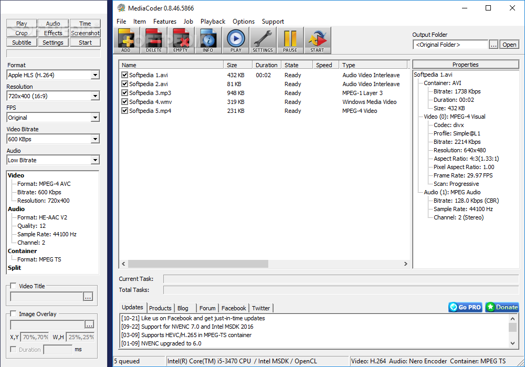Open the Playback menu
Viewport: 525px width, 367px height.
click(x=213, y=22)
